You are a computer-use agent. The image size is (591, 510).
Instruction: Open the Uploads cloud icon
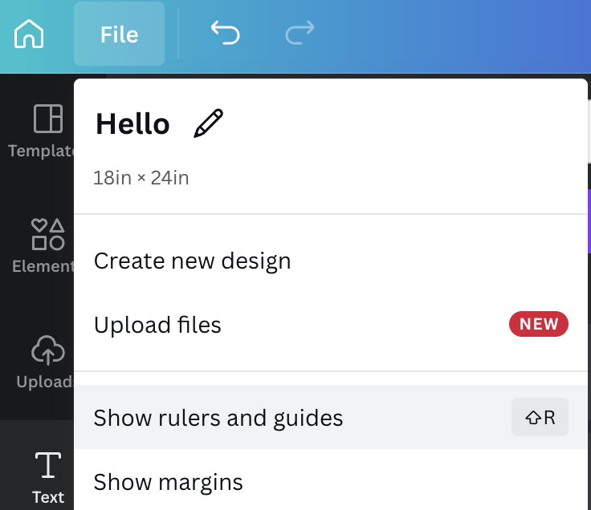point(48,350)
